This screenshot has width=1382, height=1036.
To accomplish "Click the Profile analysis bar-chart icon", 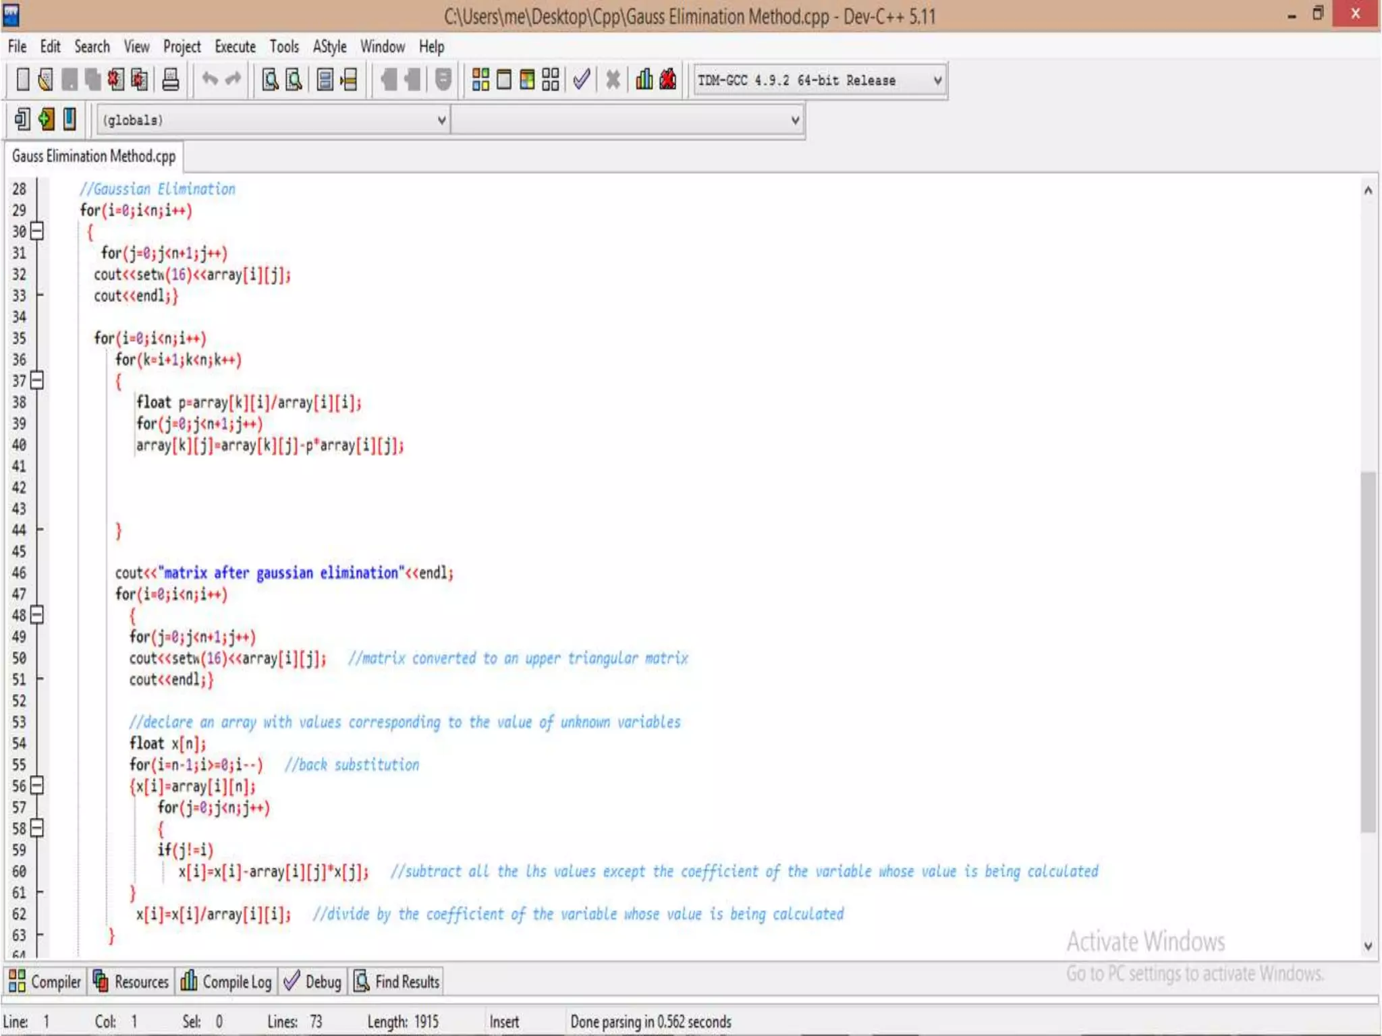I will (644, 80).
